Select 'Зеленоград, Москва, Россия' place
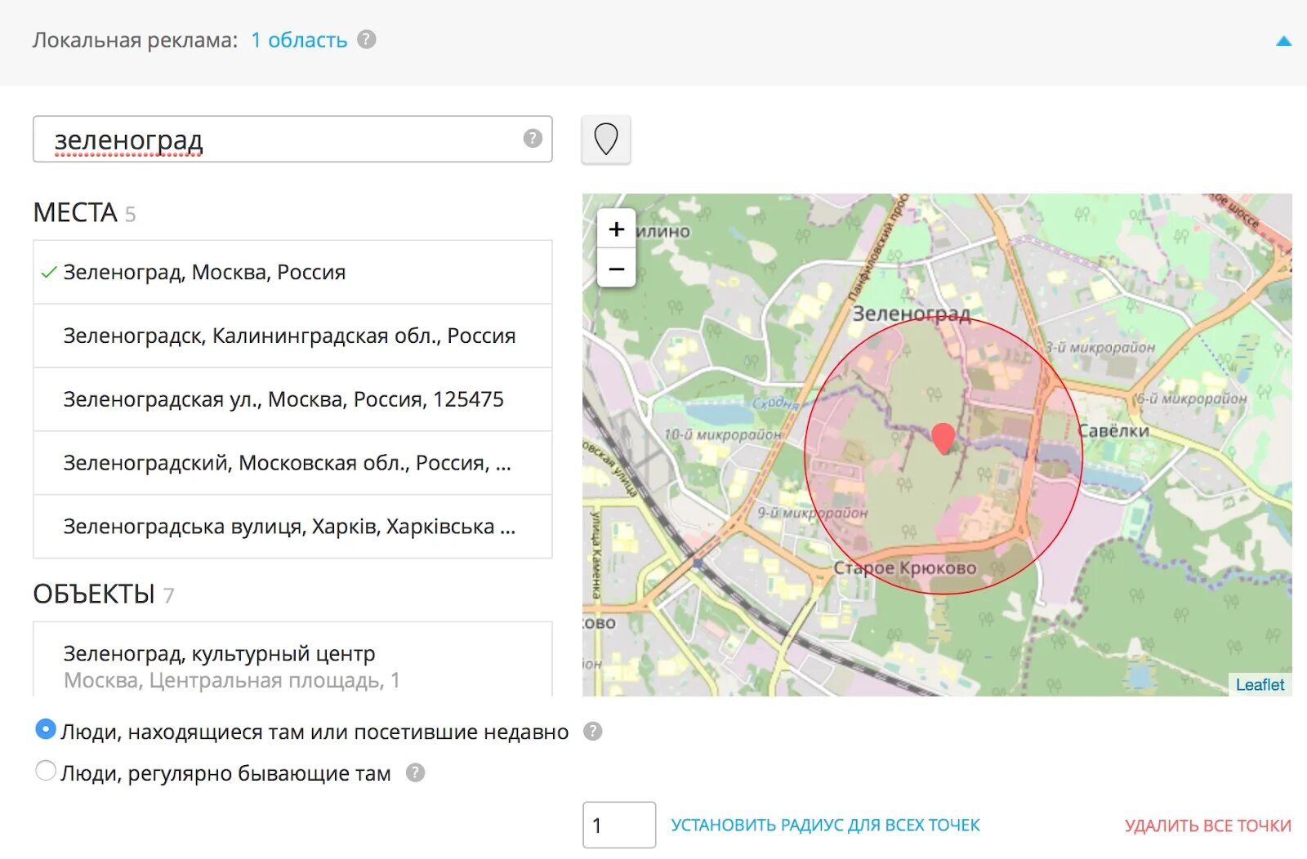Screen dimensions: 1307x859 (292, 272)
